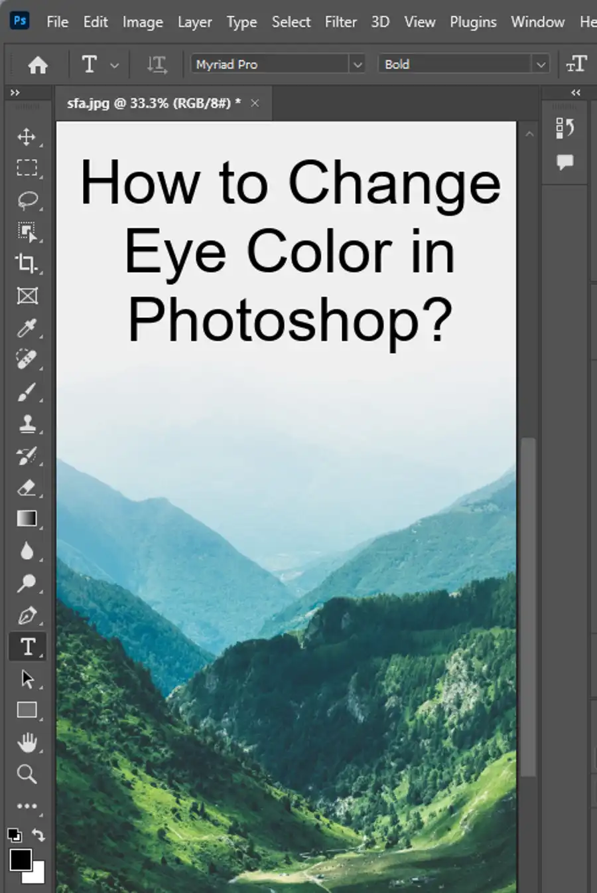Open the Bold font style dropdown
597x893 pixels.
[x=541, y=64]
